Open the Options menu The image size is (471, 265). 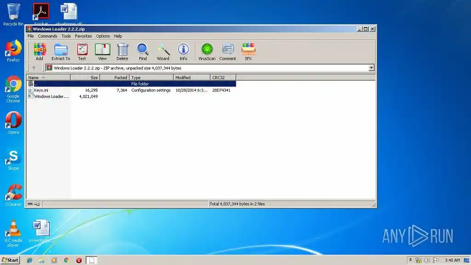coord(103,36)
